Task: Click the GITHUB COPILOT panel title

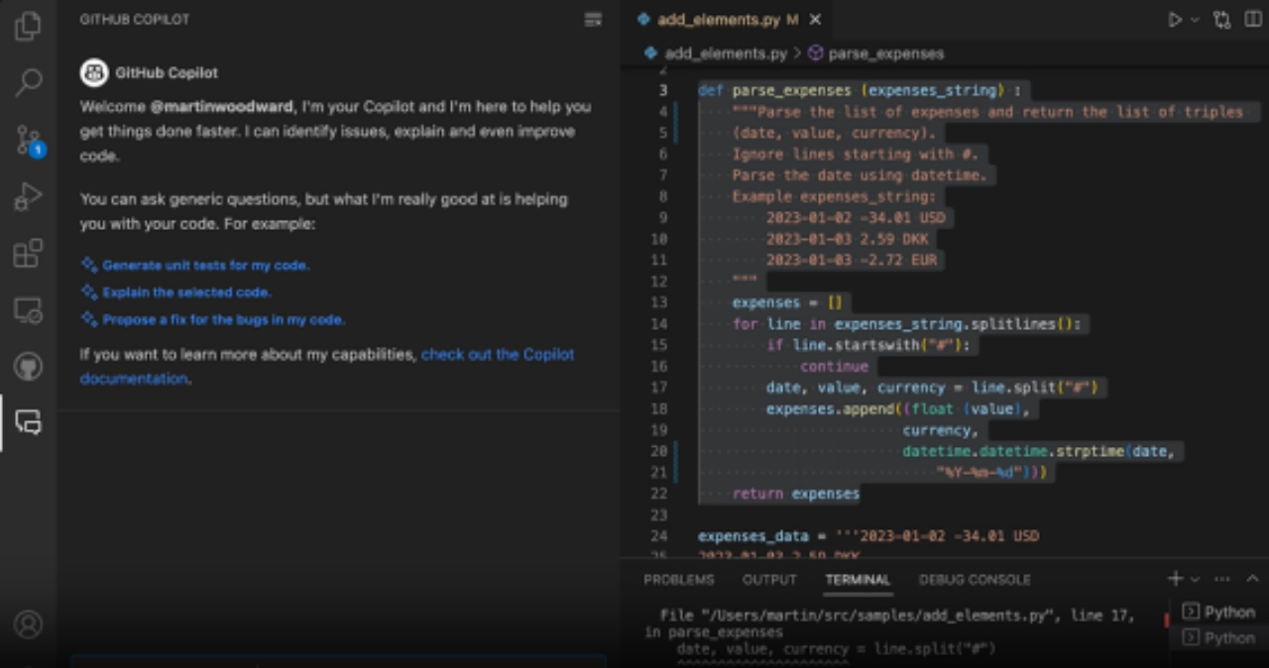Action: (x=135, y=20)
